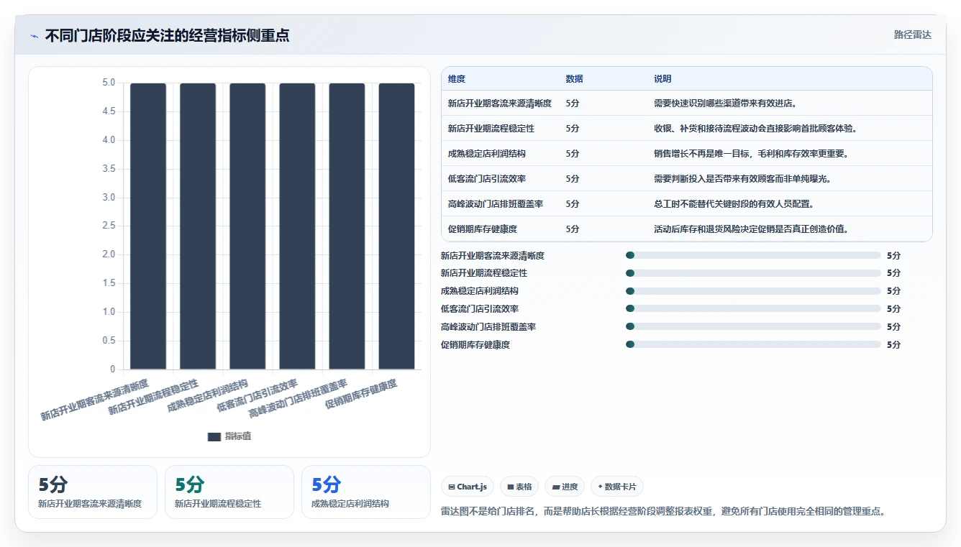Click the 新店开业期流程稳定性 progress bar
Image resolution: width=961 pixels, height=547 pixels.
tap(753, 273)
